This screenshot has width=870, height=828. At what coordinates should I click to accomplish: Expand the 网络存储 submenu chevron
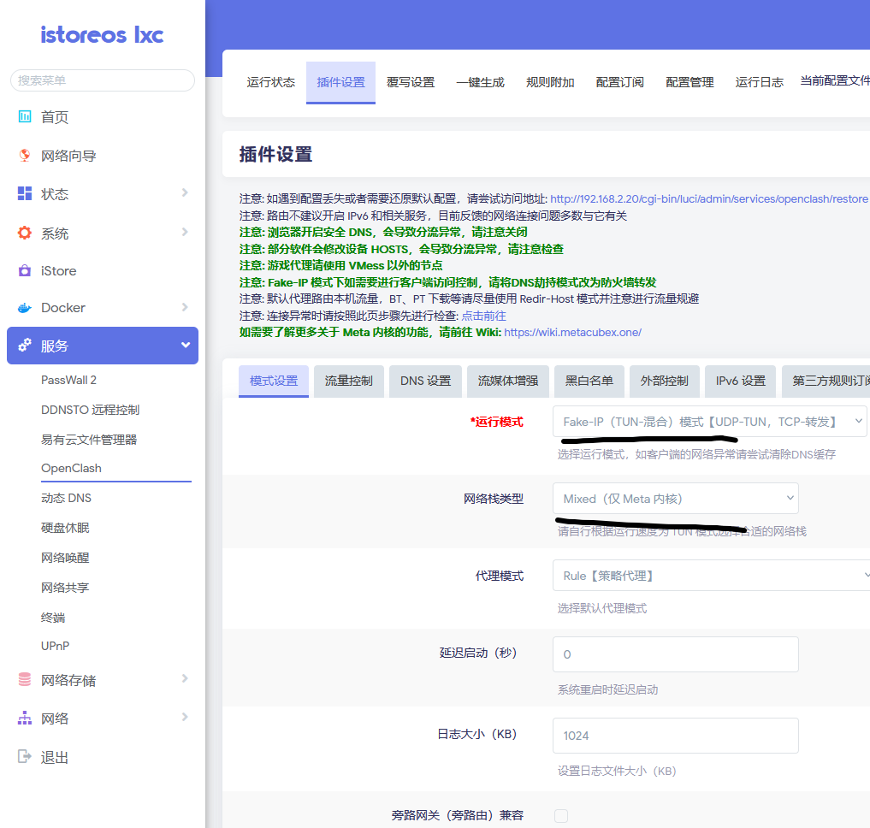(185, 678)
